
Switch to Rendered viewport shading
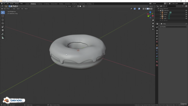152,9
